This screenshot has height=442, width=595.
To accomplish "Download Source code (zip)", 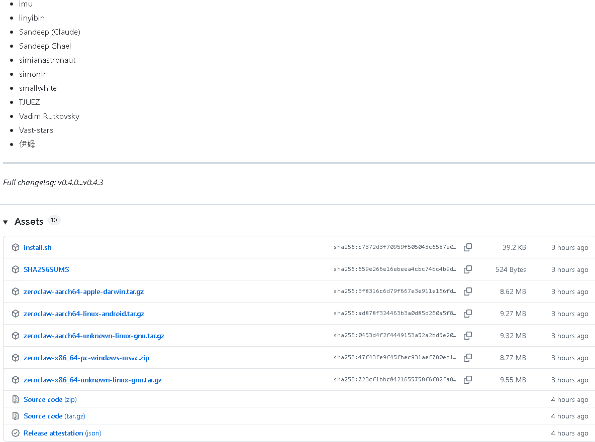I will click(50, 399).
